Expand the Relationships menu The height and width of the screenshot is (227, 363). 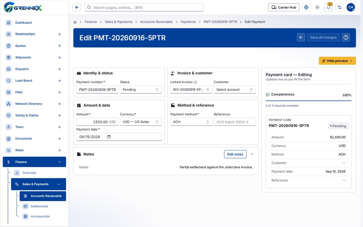60,34
